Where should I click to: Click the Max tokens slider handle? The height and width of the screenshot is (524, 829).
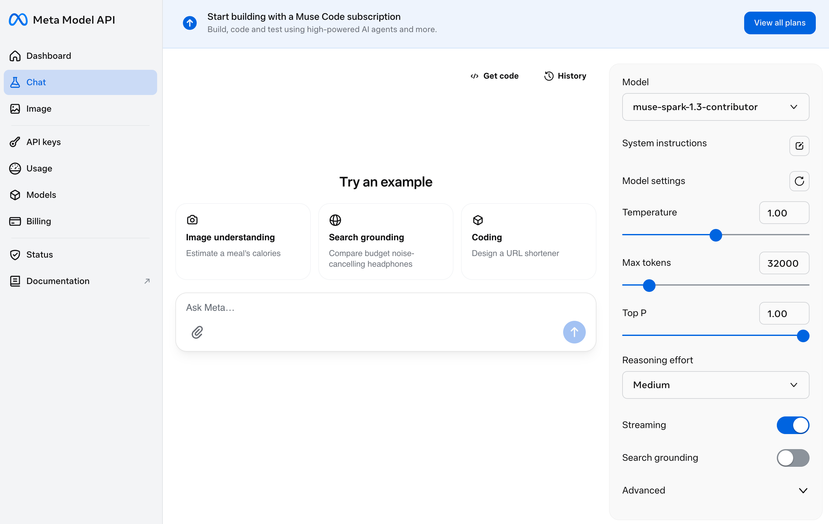[x=649, y=286]
